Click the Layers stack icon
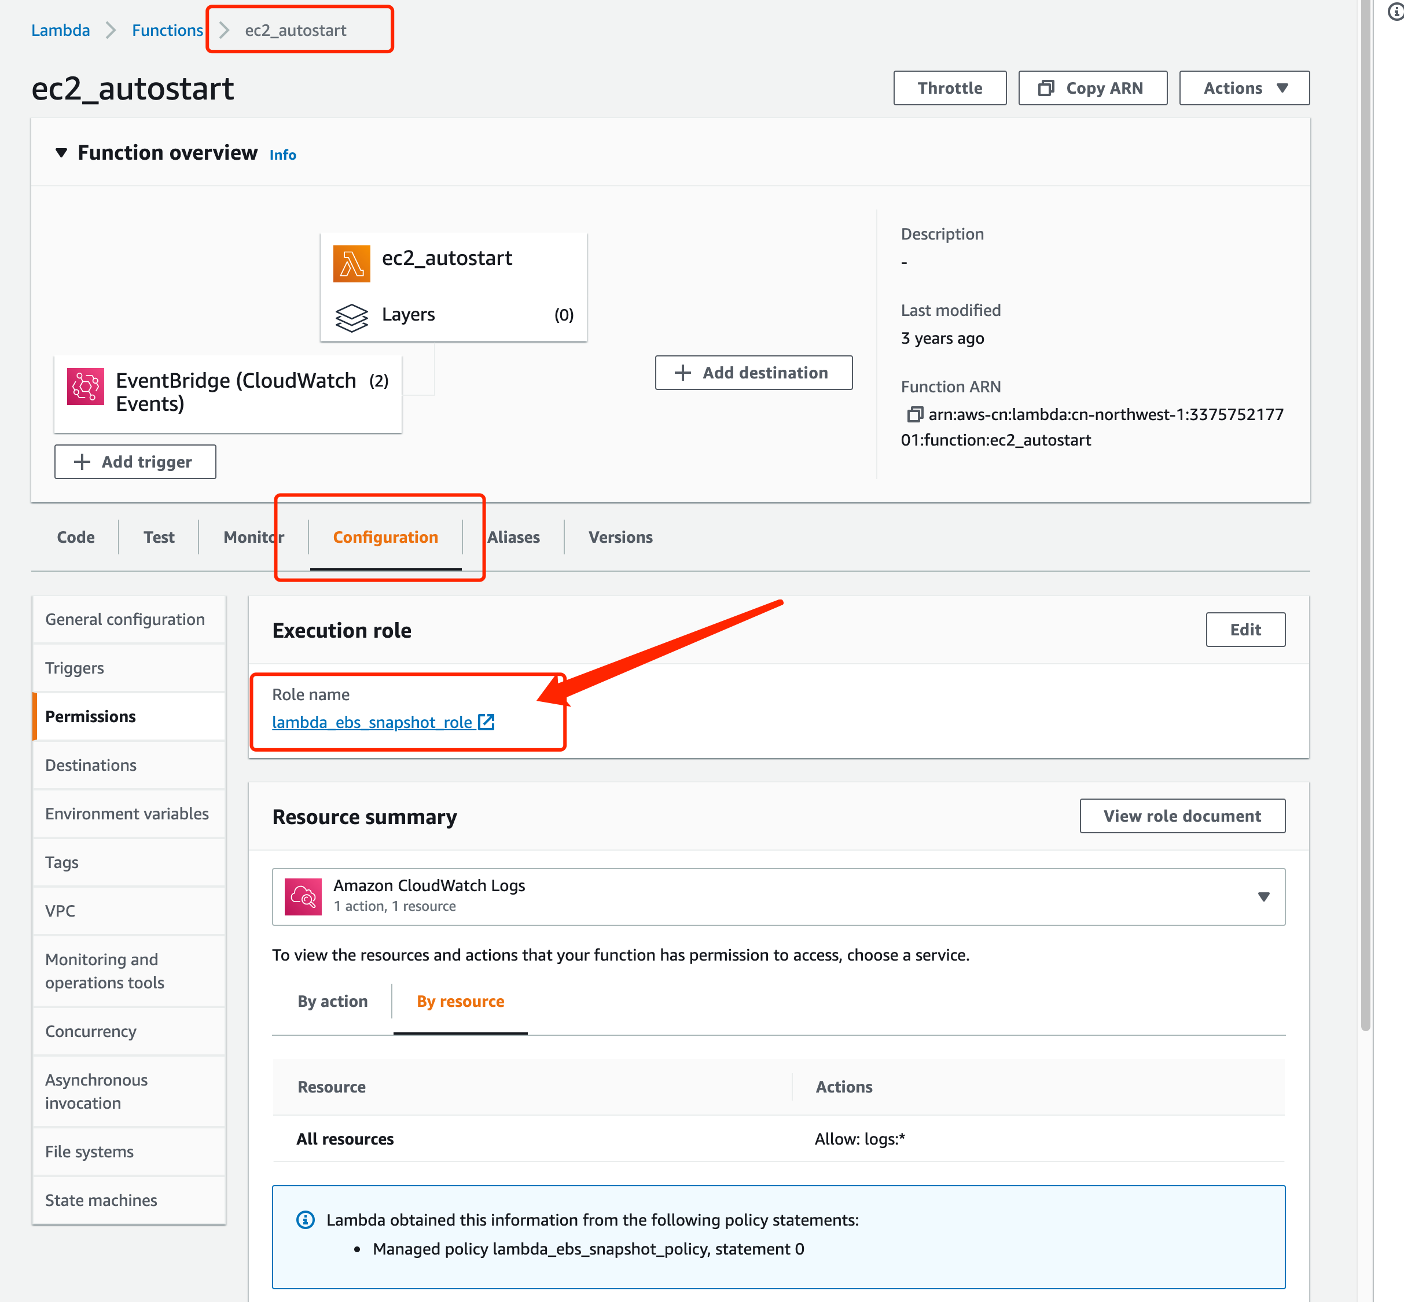The height and width of the screenshot is (1302, 1404). [x=351, y=317]
